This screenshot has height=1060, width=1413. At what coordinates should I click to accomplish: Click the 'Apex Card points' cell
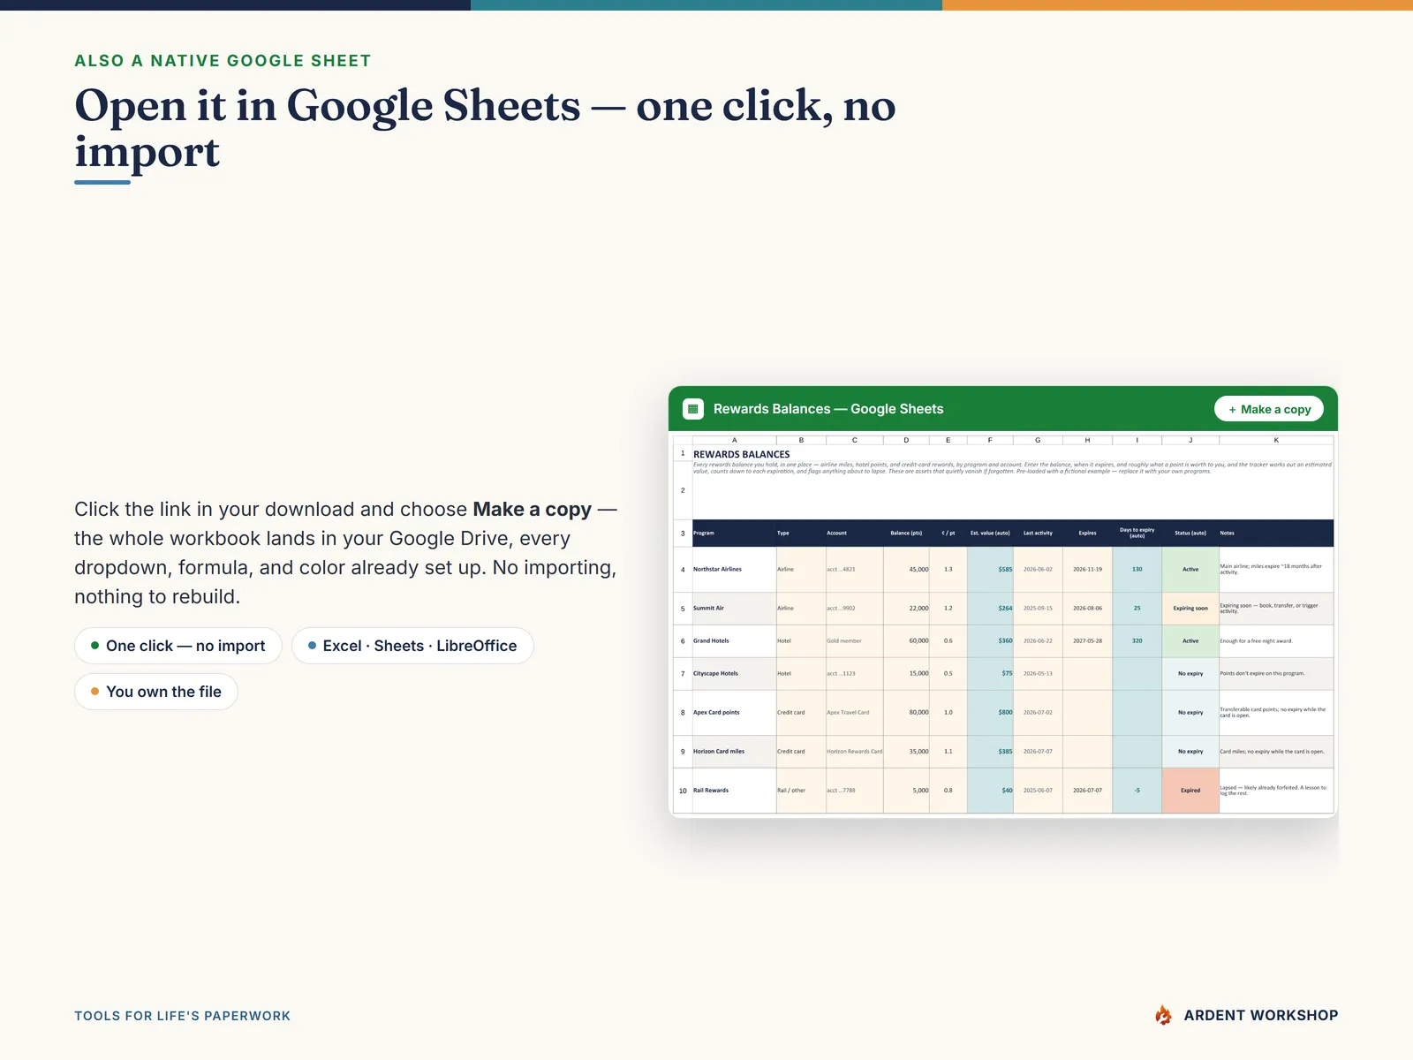click(734, 713)
